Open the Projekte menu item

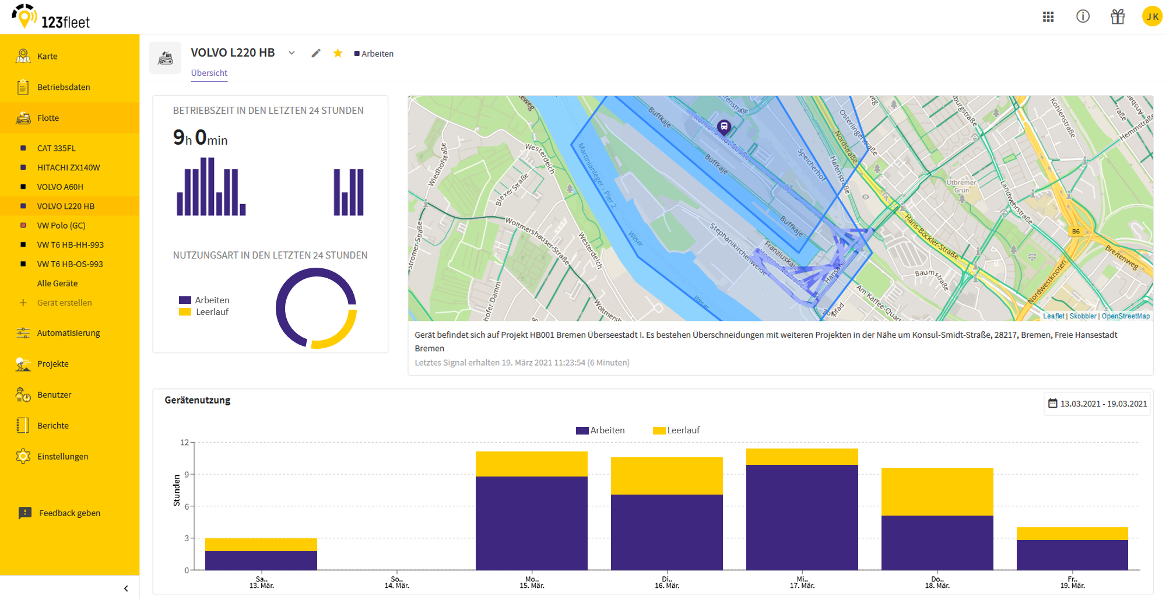pyautogui.click(x=52, y=364)
